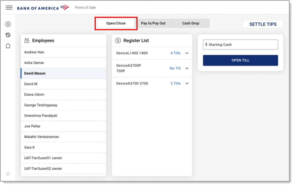Viewport: 294px width, 186px height.
Task: Focus the Starting Cash input field
Action: tap(241, 45)
